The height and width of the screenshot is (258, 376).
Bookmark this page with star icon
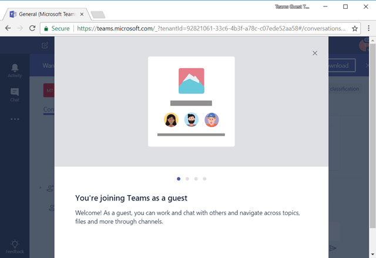coord(355,29)
